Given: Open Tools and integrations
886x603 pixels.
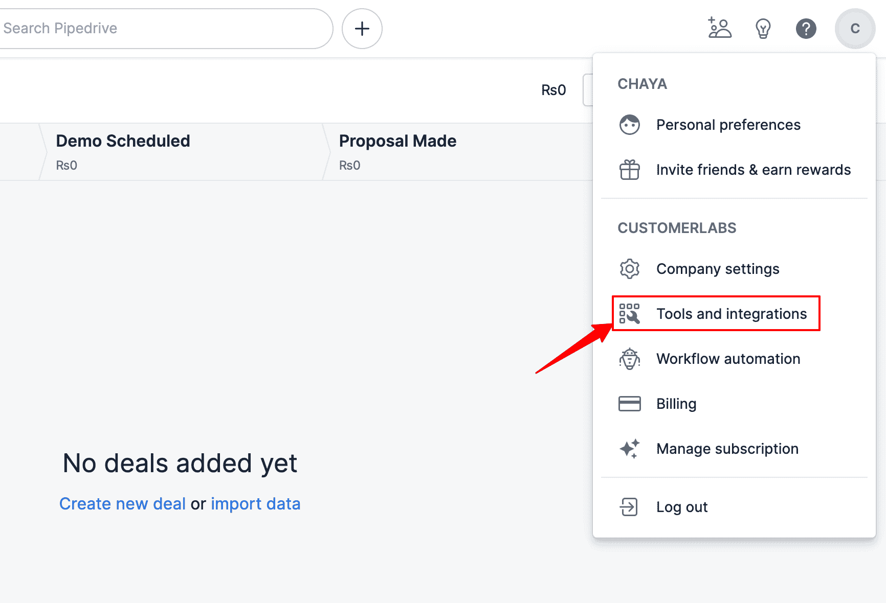Looking at the screenshot, I should pos(732,313).
